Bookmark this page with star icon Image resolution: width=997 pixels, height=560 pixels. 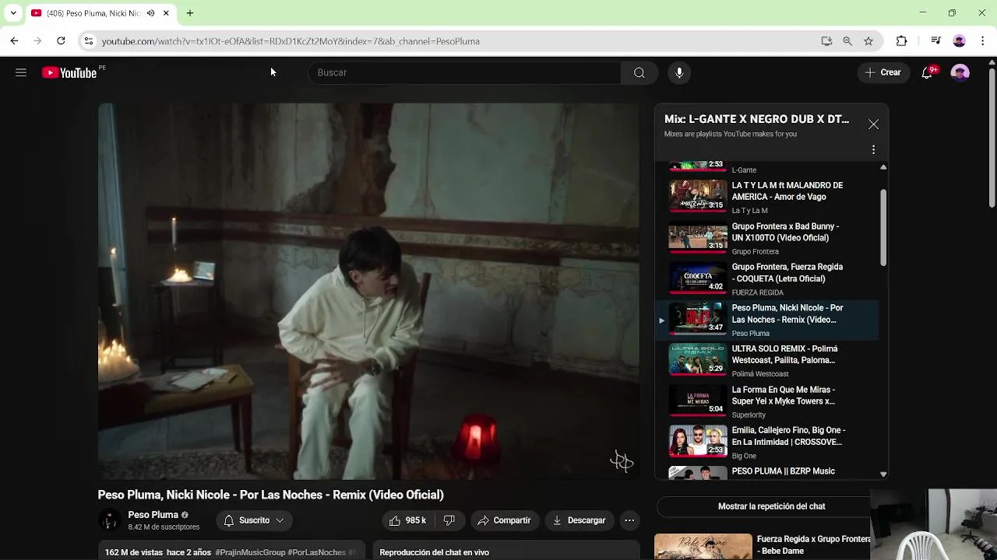[868, 41]
